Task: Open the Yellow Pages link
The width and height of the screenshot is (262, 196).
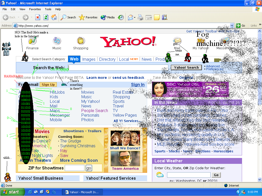Action: point(125,115)
